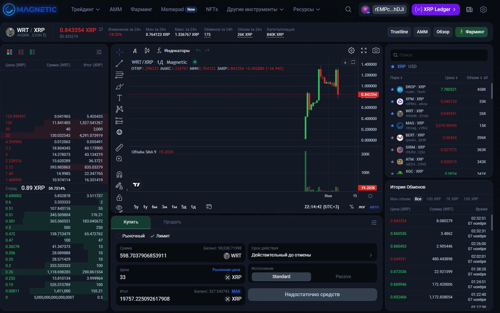Open the NFTs menu item
This screenshot has height=313, width=500.
tap(212, 9)
